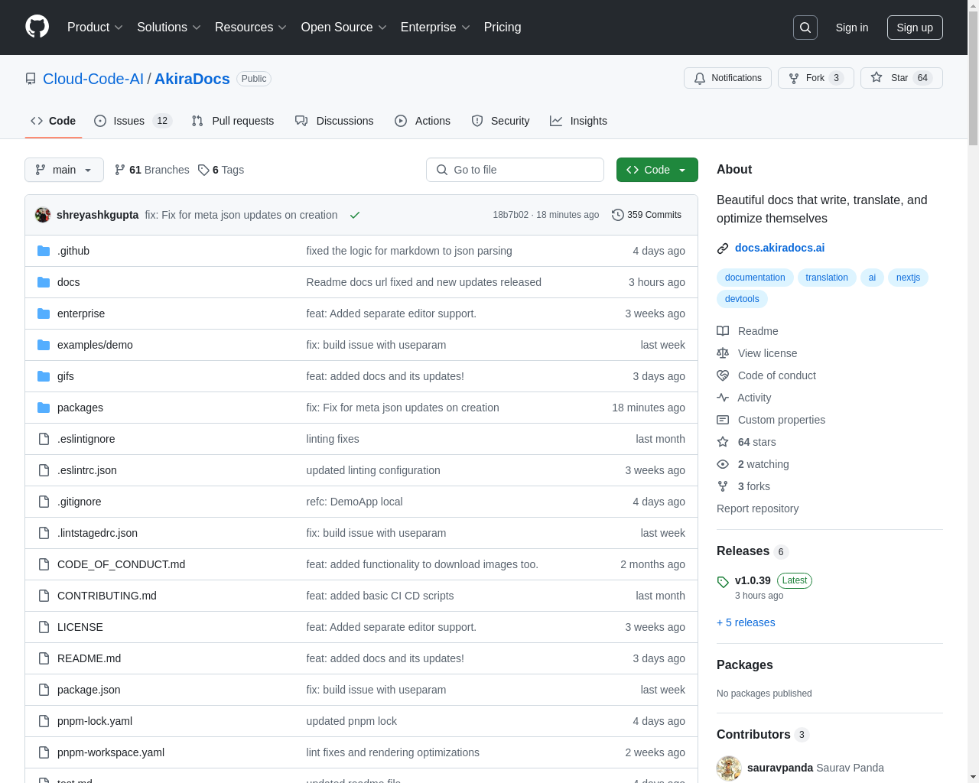Switch to the Pull requests tab

pyautogui.click(x=233, y=121)
